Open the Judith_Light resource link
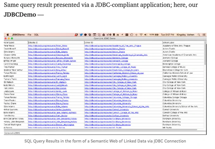Viewport: 215px width, 149px height. click(x=48, y=76)
